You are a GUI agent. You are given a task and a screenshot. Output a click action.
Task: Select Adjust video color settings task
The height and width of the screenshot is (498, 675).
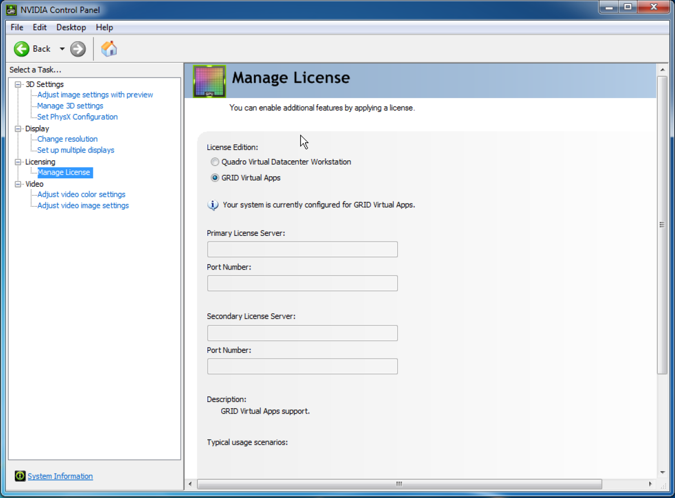(81, 194)
